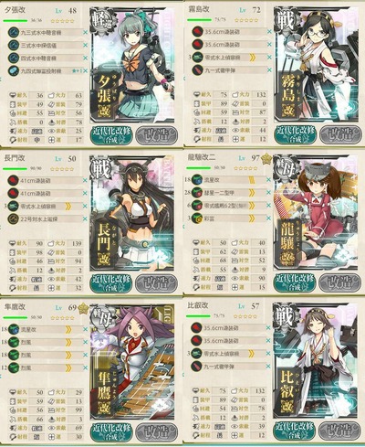Remove Yuubari's Type 3 sonar with X
Screen dimensions: 365x447
(85, 45)
